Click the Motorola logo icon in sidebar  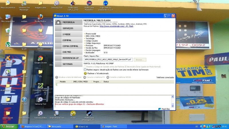coord(58,22)
